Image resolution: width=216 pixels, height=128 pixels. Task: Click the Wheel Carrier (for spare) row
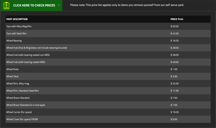[19, 112]
